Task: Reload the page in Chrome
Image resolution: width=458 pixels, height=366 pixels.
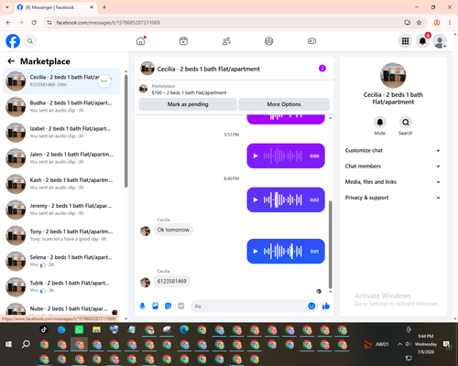Action: pyautogui.click(x=34, y=22)
